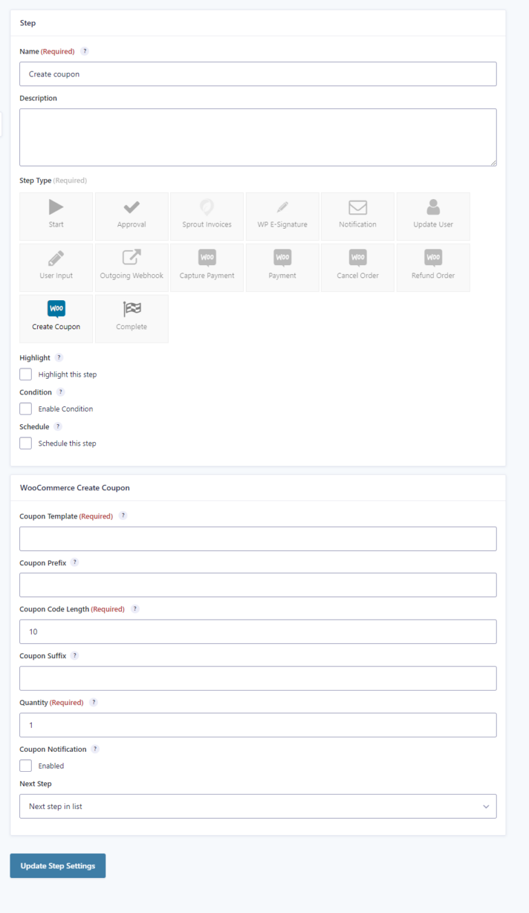The height and width of the screenshot is (913, 529).
Task: Focus the Quantity input field
Action: [x=258, y=725]
